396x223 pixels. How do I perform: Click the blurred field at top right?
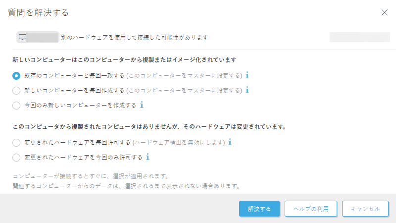click(x=359, y=37)
